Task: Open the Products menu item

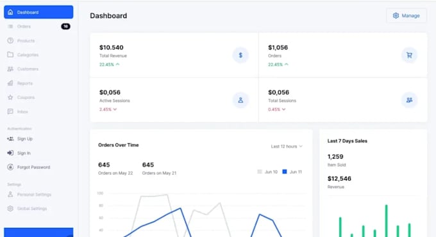Action: coord(38,40)
